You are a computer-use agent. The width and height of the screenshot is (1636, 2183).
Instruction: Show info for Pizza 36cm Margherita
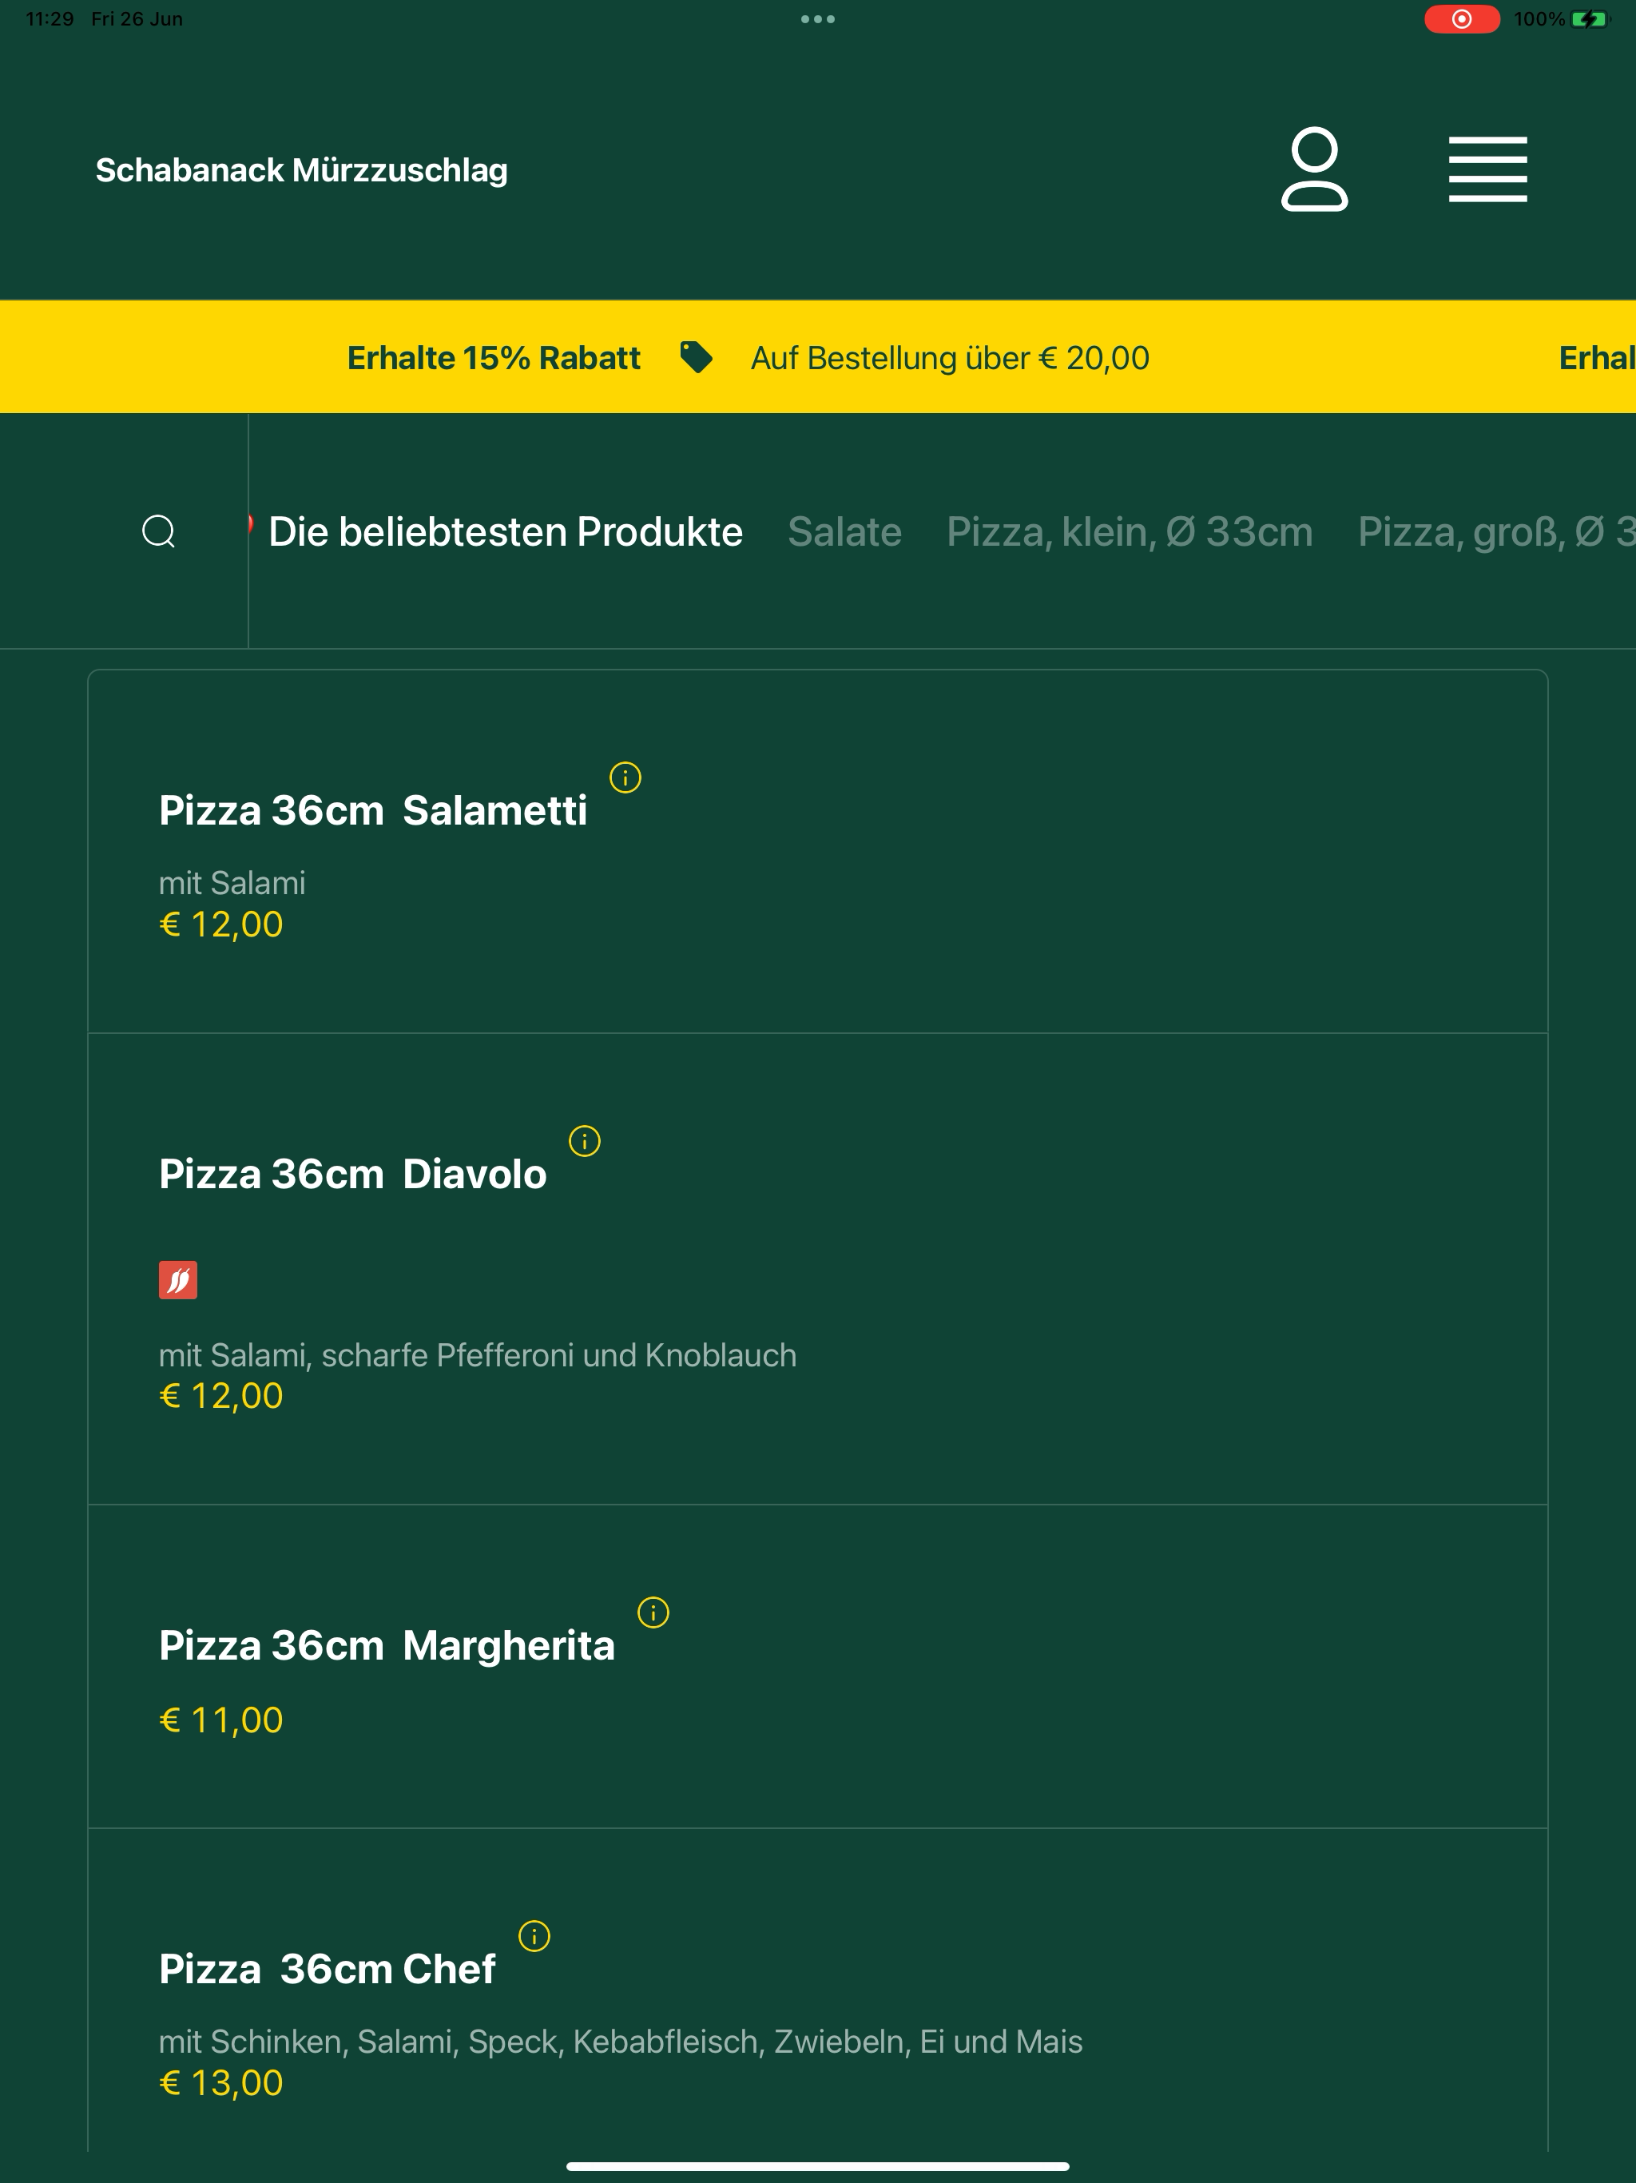pos(653,1612)
